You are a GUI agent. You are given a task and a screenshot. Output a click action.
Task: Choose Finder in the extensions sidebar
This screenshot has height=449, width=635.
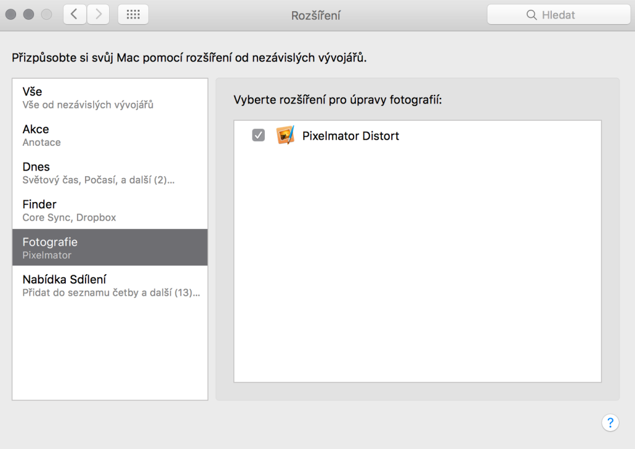(x=110, y=210)
